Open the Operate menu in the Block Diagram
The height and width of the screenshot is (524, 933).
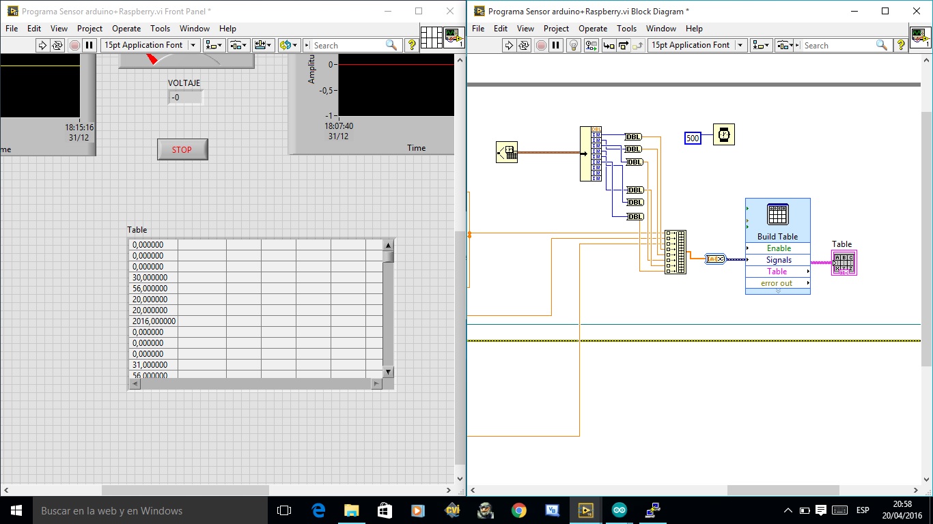(x=592, y=29)
